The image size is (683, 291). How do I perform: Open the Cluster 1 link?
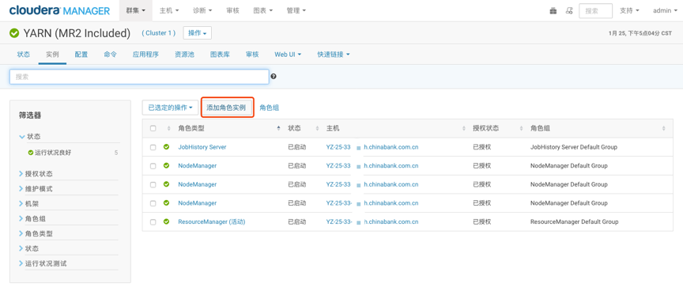(x=159, y=33)
